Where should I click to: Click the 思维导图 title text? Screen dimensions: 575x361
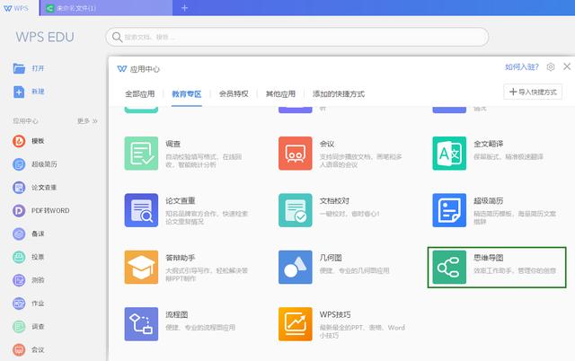(489, 258)
